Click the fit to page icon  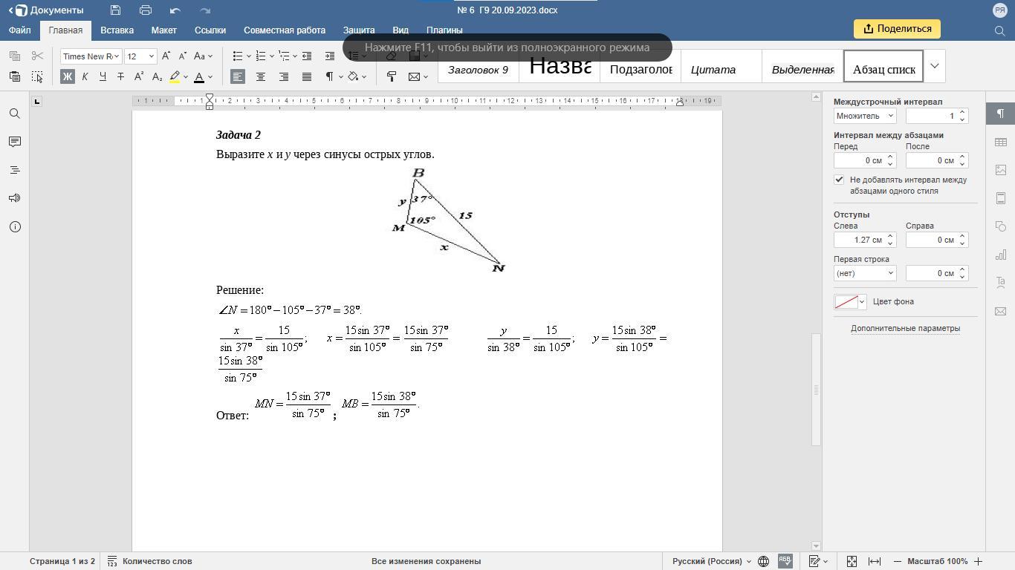pyautogui.click(x=852, y=561)
